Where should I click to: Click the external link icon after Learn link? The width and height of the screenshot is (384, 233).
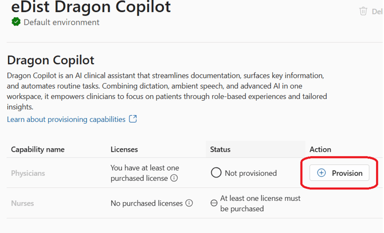[x=133, y=119]
